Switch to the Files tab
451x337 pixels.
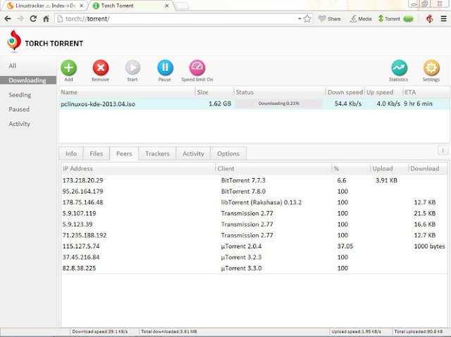click(97, 153)
